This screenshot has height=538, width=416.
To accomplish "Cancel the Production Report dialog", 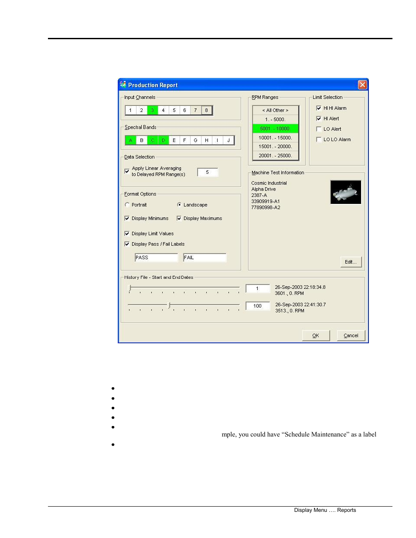I will [x=351, y=335].
